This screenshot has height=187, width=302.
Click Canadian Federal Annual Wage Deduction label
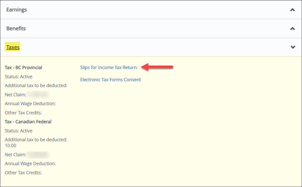pos(30,164)
